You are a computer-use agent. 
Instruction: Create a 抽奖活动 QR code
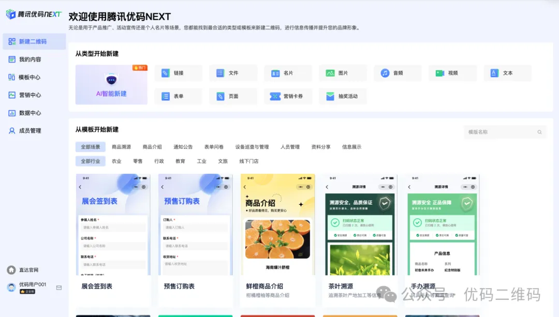tap(343, 96)
